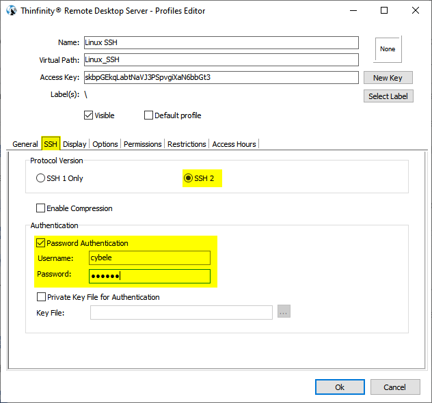Focus the Password field
This screenshot has width=432, height=403.
150,276
